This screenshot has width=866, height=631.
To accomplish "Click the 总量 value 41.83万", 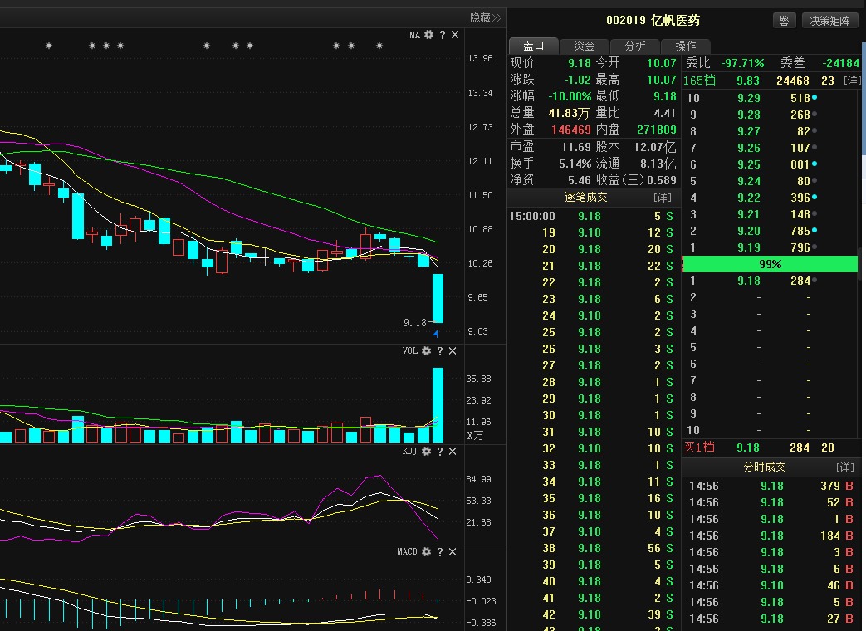I will [x=569, y=113].
